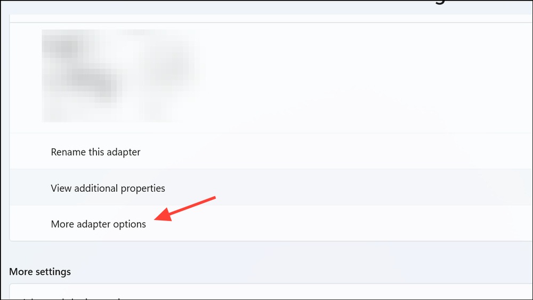The height and width of the screenshot is (300, 533).
Task: Click the red arrowhead near adapter options
Action: [x=163, y=215]
